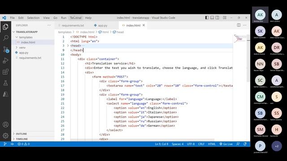The image size is (287, 161).
Task: Click the editor horizontal scrollbar
Action: point(142,140)
